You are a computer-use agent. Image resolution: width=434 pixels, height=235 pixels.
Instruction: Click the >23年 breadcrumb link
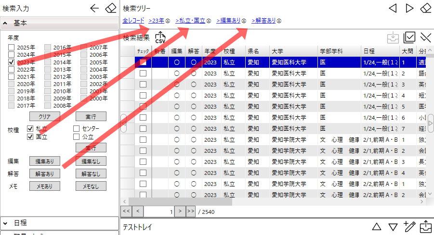(x=157, y=21)
